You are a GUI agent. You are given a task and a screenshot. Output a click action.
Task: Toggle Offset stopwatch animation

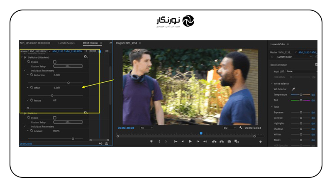[32, 88]
